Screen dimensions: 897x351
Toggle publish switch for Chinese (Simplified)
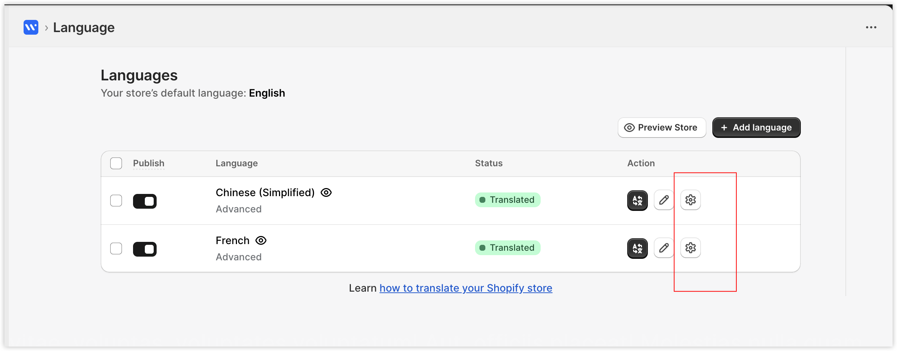point(145,201)
